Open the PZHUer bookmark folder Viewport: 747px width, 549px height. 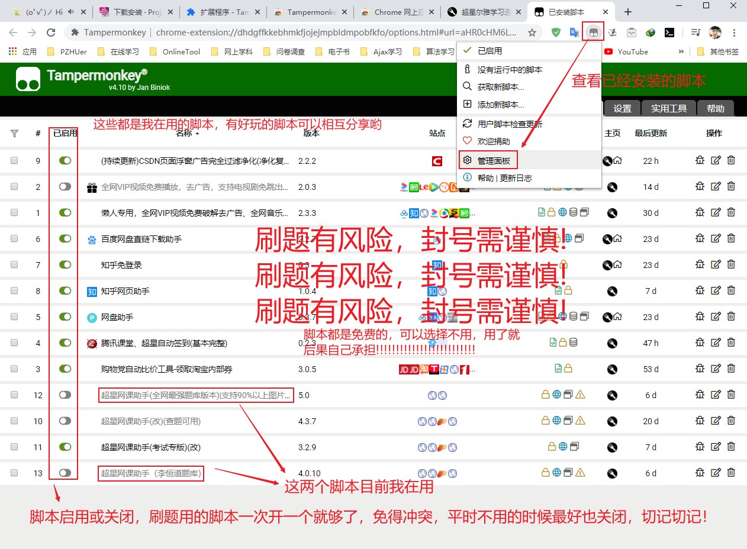coord(67,51)
